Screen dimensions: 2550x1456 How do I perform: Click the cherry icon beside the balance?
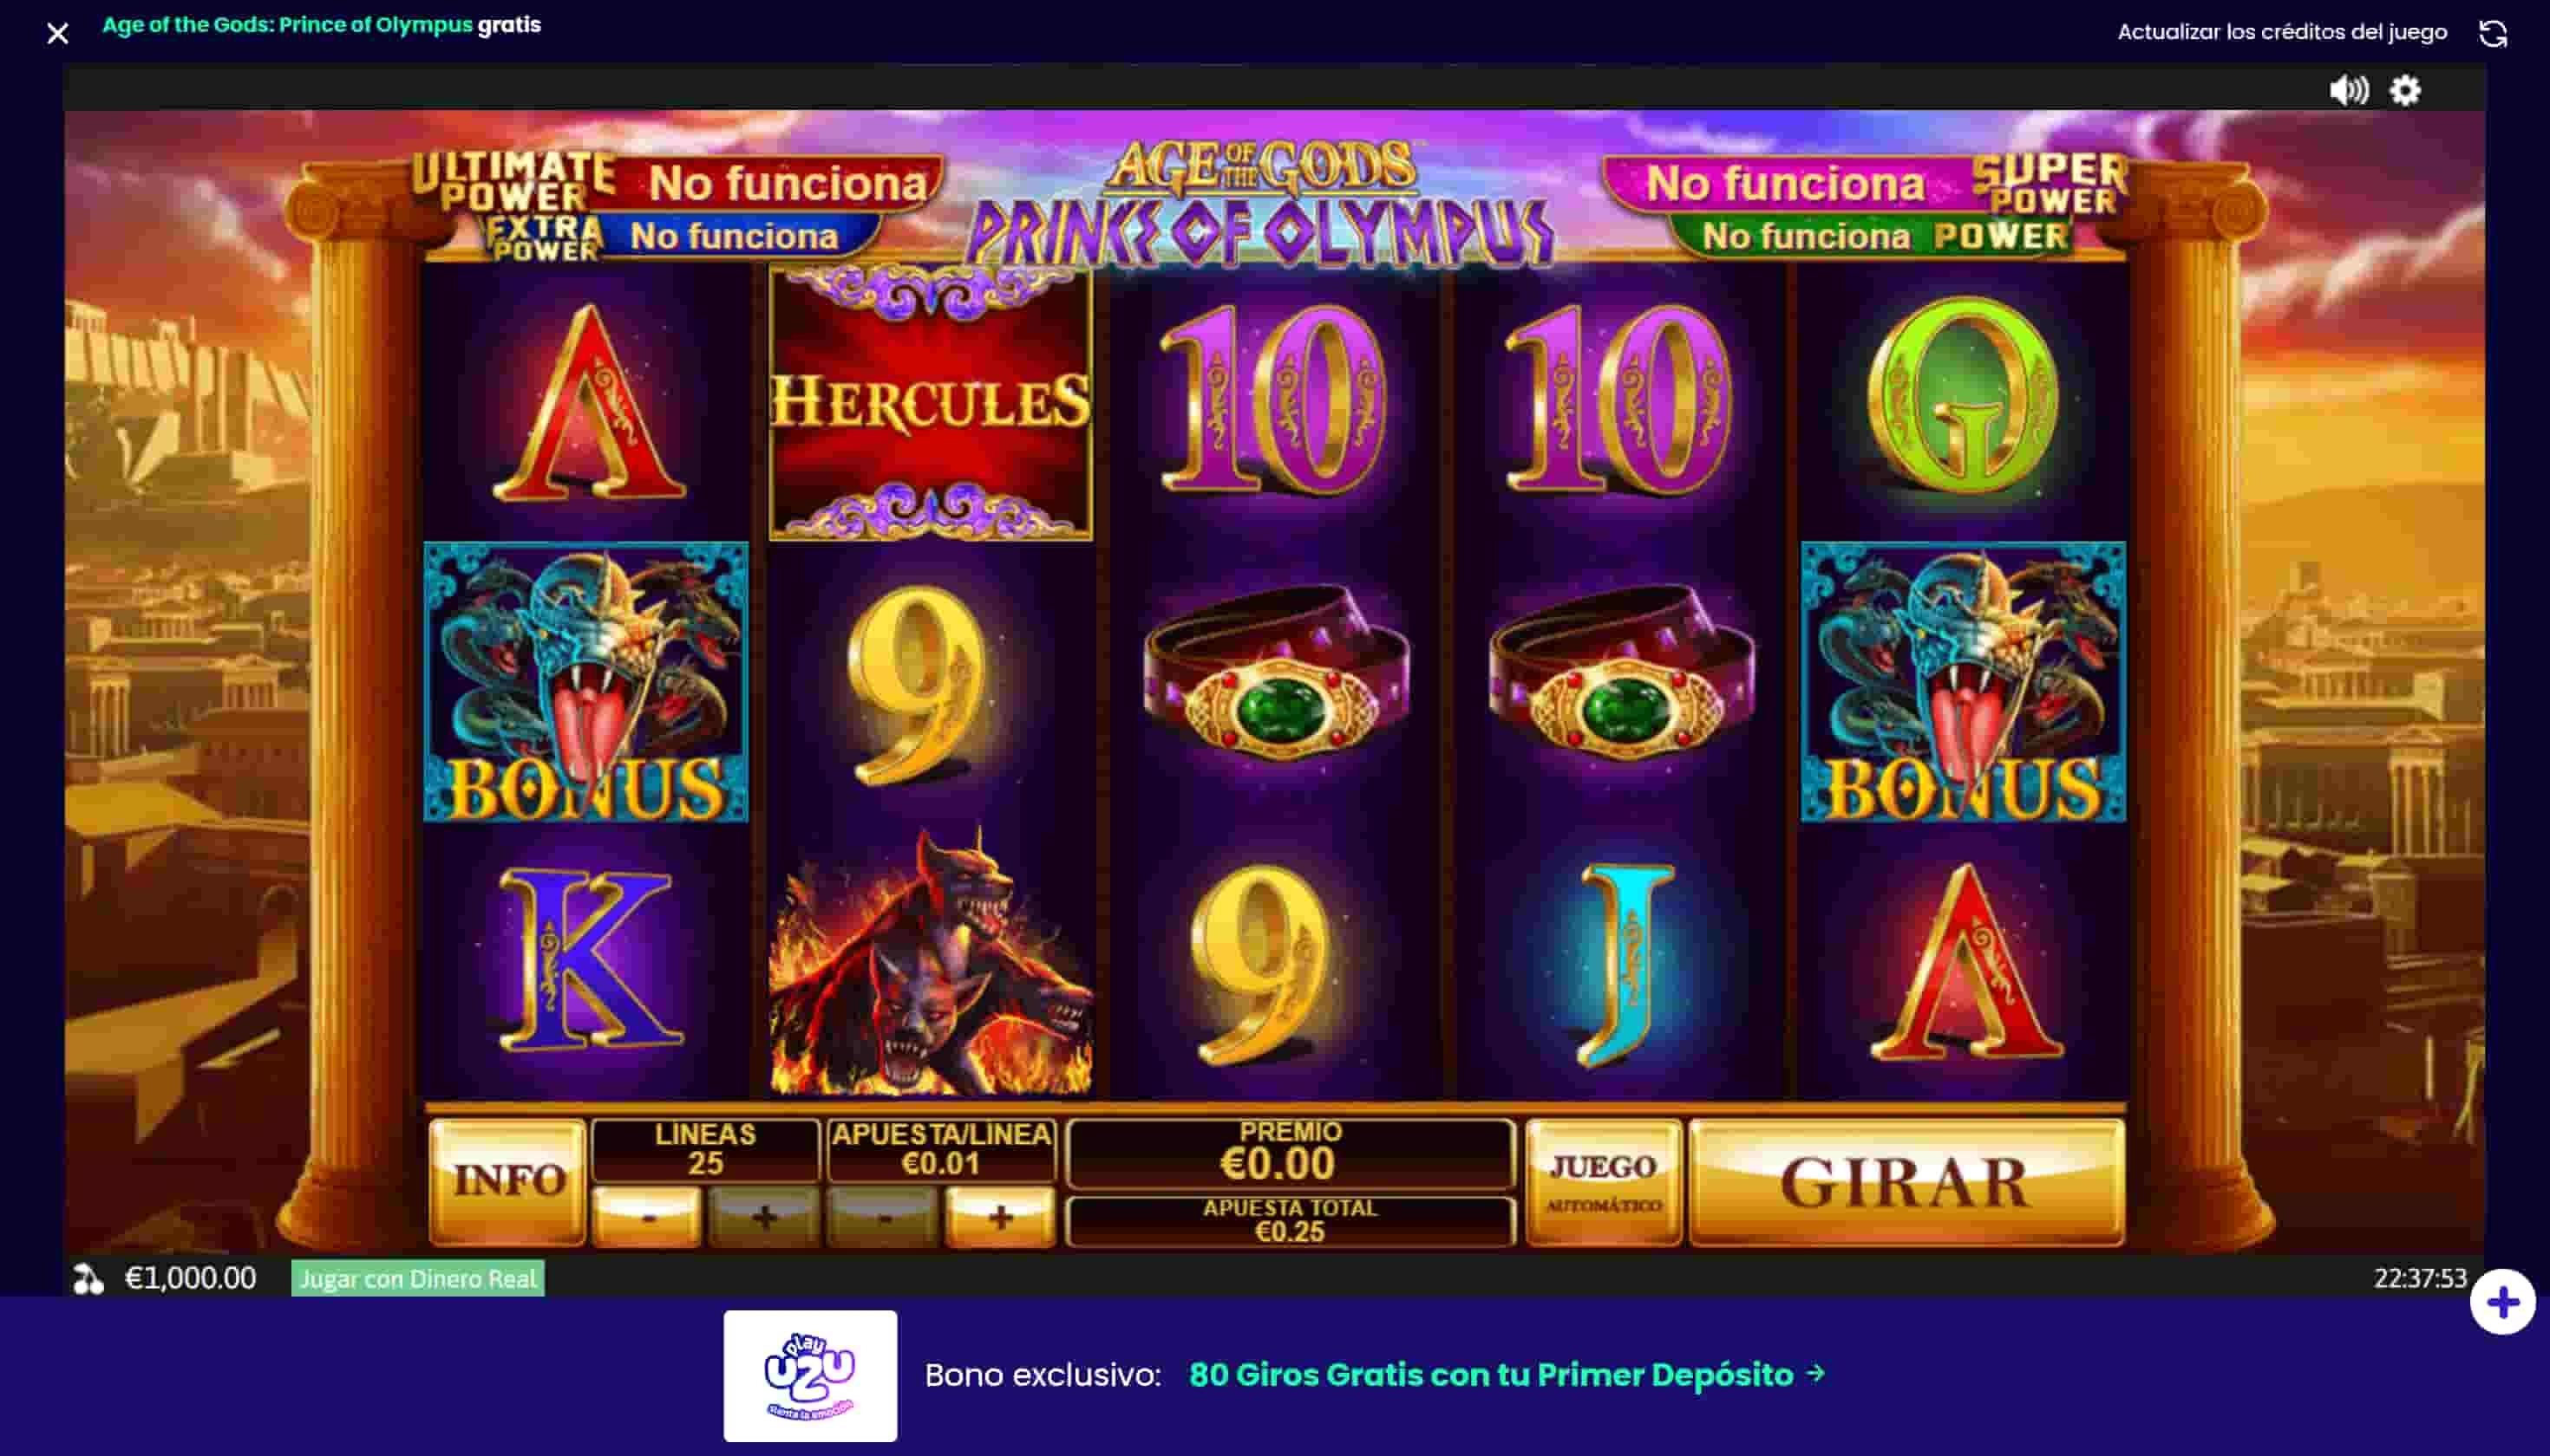point(88,1278)
